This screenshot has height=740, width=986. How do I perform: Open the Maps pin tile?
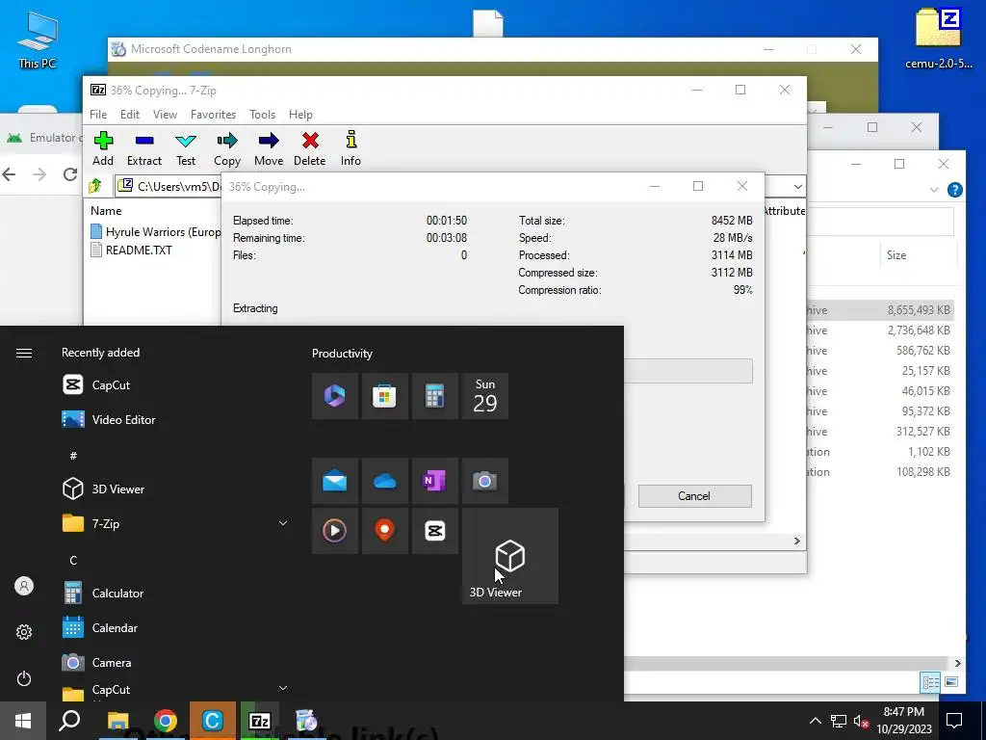click(384, 531)
